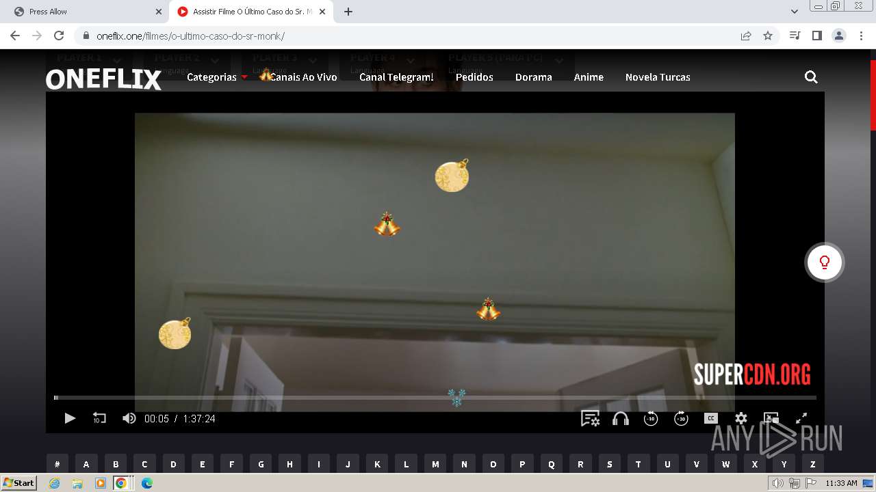876x492 pixels.
Task: Expand the Categorias dropdown
Action: tap(217, 77)
